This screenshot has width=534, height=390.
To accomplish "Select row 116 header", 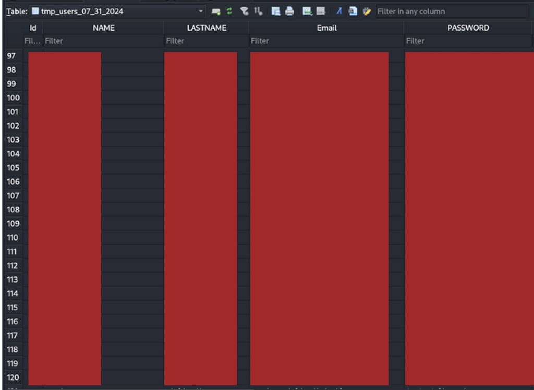I will (14, 321).
